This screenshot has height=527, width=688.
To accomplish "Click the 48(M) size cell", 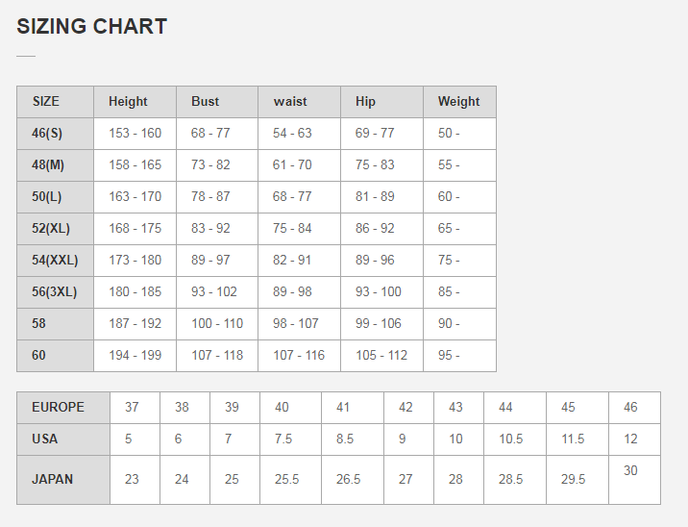I will tap(49, 164).
